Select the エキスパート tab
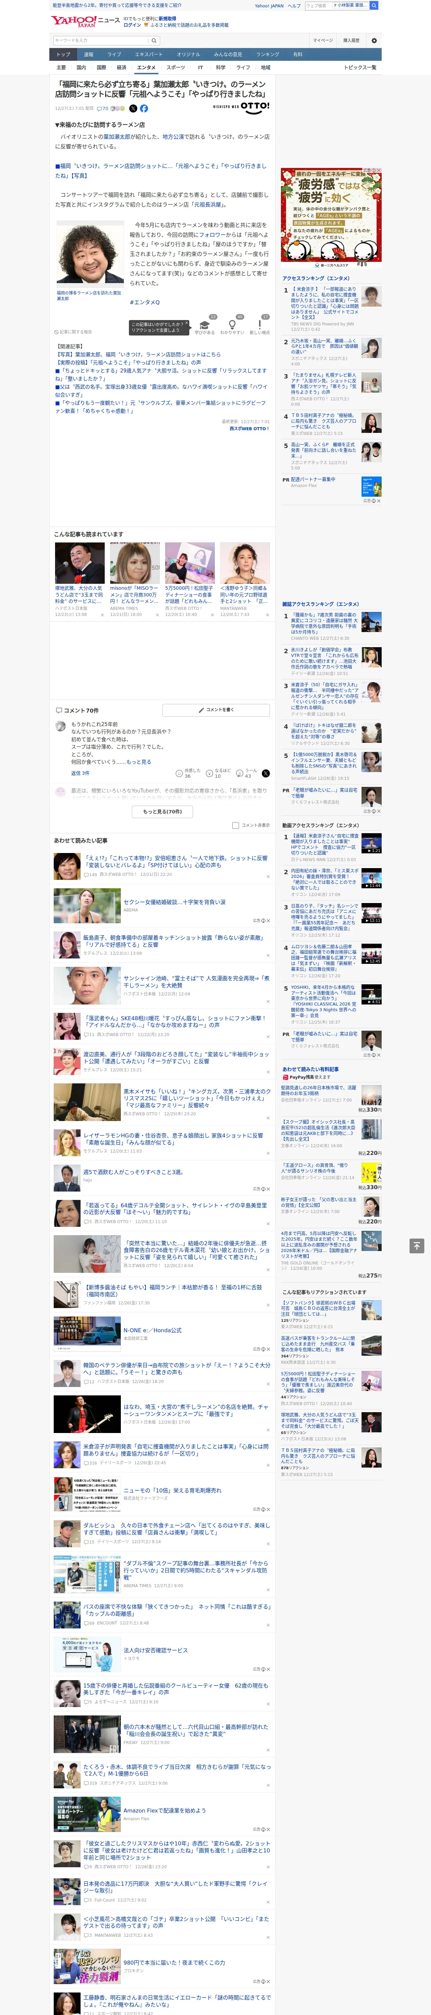 pyautogui.click(x=149, y=54)
